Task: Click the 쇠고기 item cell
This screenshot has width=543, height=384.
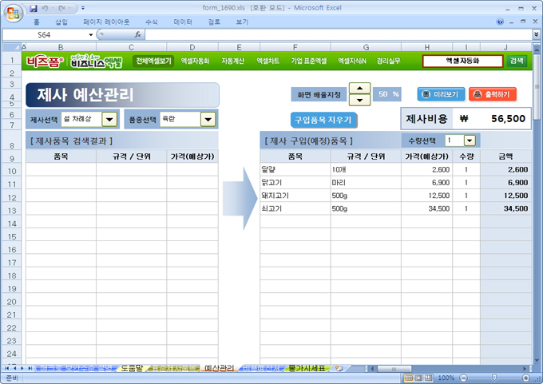Action: coord(295,208)
